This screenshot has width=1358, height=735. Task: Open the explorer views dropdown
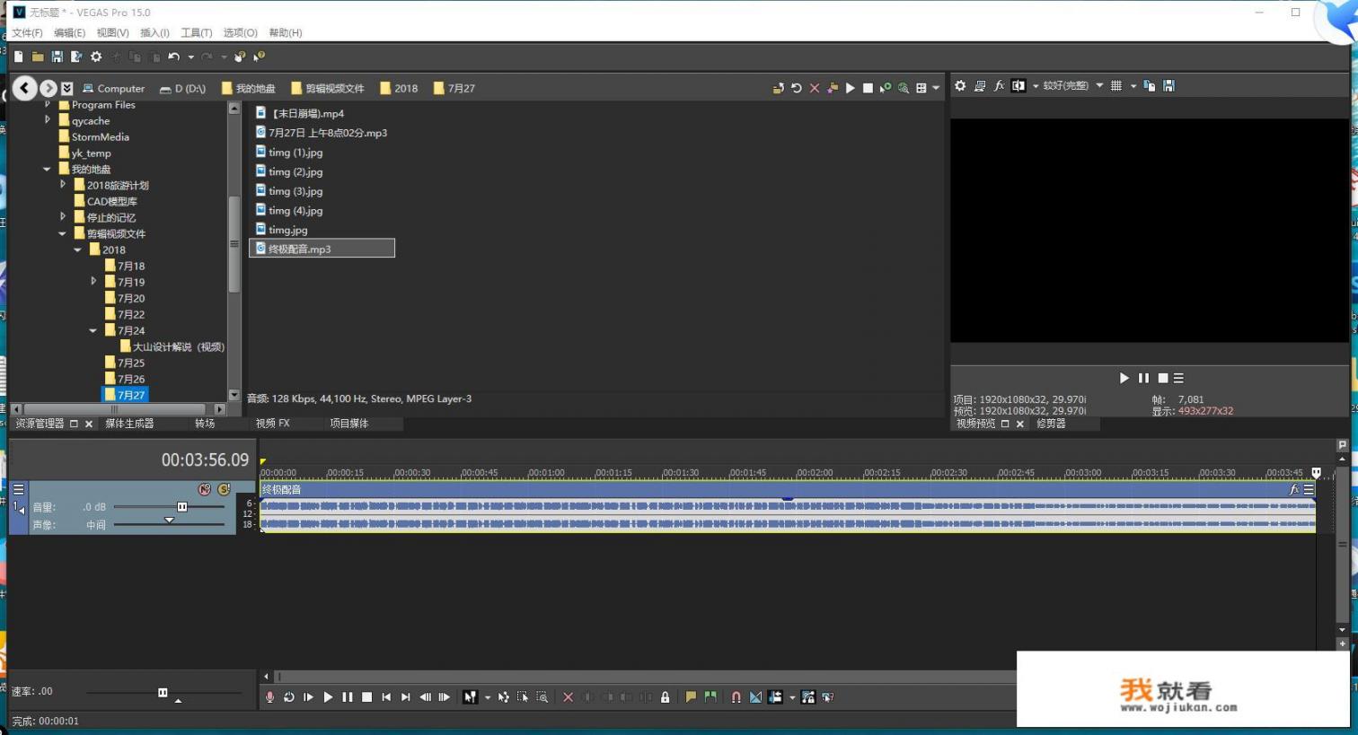coord(936,88)
